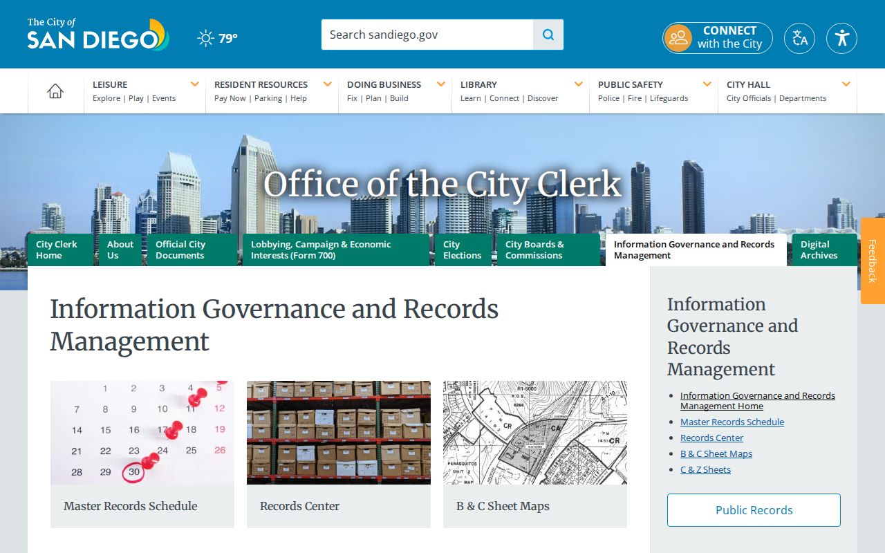The height and width of the screenshot is (553, 885).
Task: Open the Feedback side tab
Action: click(x=873, y=261)
